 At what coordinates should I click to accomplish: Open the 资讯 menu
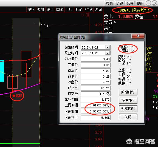click(x=120, y=3)
